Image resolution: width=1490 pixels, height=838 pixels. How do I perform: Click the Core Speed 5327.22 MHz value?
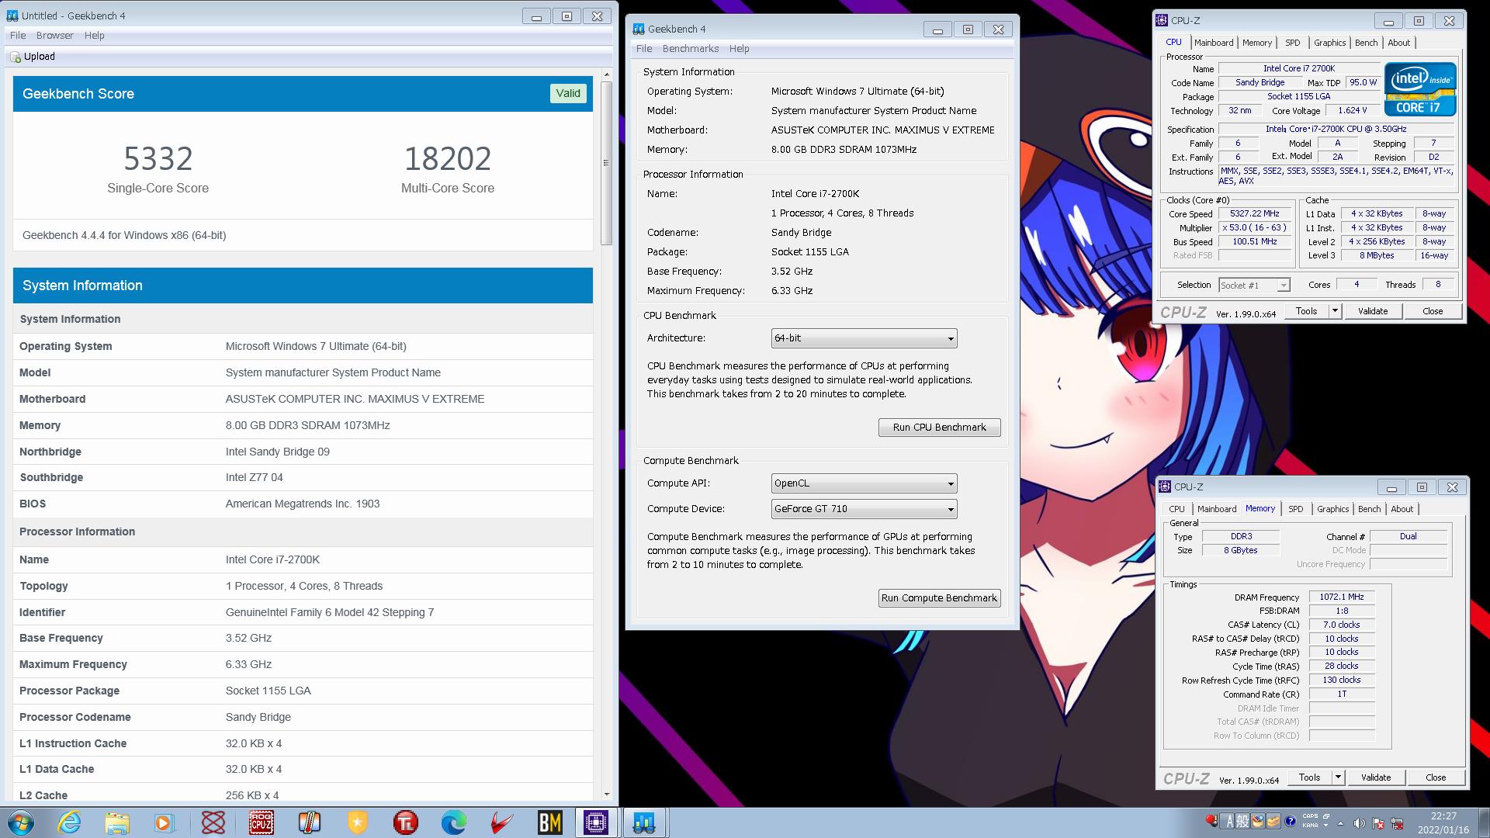click(1254, 213)
